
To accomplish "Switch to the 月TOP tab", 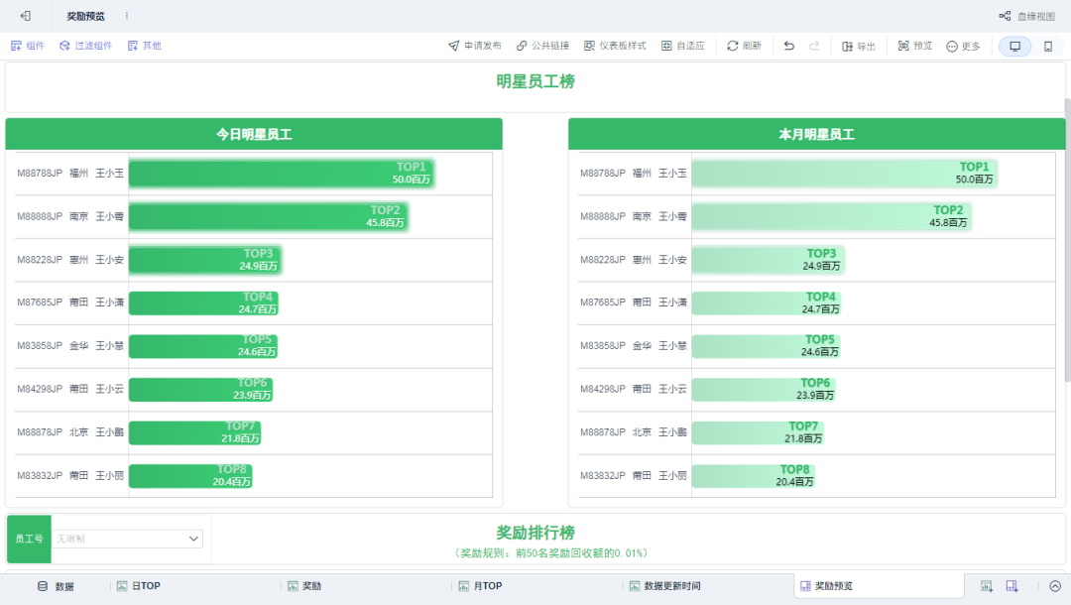I will pyautogui.click(x=480, y=586).
